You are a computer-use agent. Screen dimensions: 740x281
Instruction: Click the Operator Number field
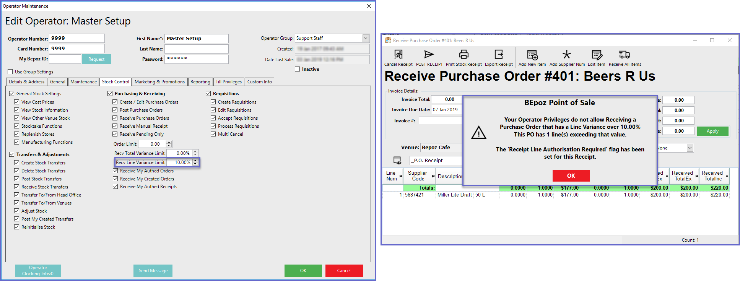(77, 38)
